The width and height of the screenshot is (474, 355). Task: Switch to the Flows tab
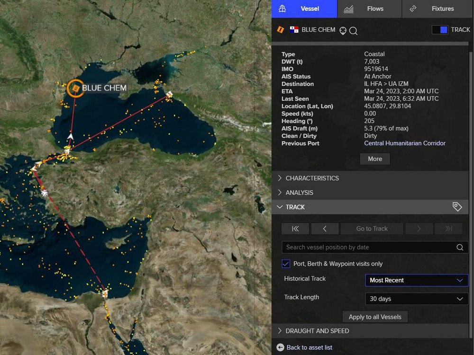[x=369, y=9]
